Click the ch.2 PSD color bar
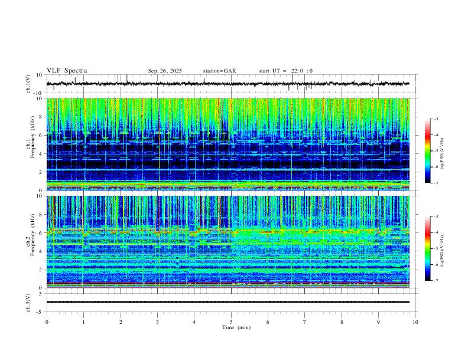This screenshot has width=468, height=361. 427,248
